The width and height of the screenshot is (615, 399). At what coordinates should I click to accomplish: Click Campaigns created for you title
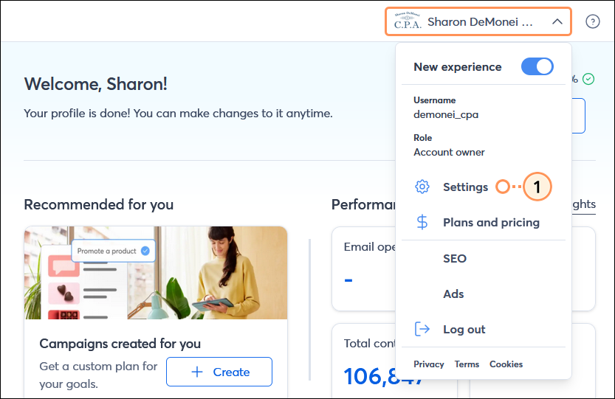coord(120,344)
